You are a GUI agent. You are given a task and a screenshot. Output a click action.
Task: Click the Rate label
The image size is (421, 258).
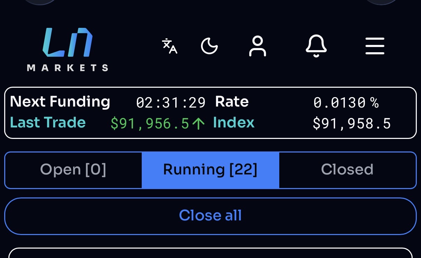(x=232, y=102)
